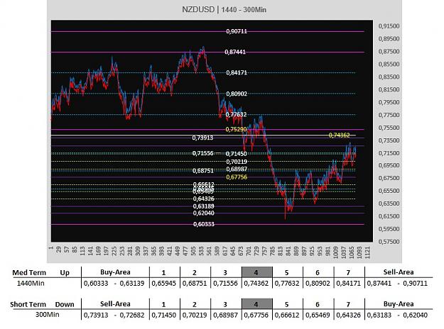Select column header 7 in the Short Term table

(348, 304)
